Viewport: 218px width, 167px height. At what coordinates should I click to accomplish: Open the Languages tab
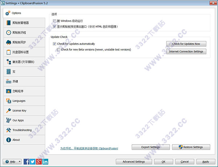pyautogui.click(x=24, y=101)
